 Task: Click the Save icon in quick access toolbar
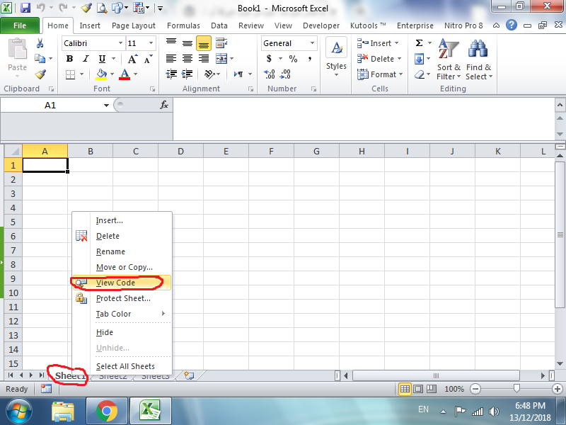(x=25, y=8)
